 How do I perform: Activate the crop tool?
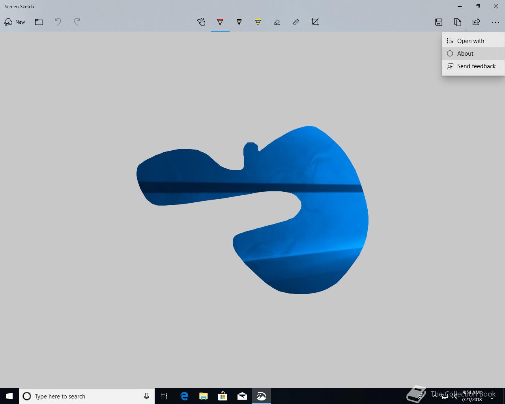(x=315, y=22)
